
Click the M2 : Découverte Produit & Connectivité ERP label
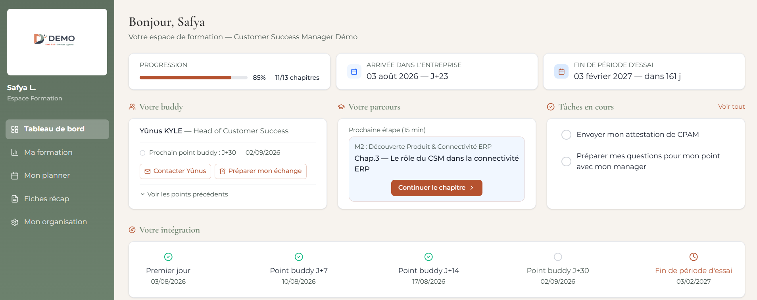point(423,147)
